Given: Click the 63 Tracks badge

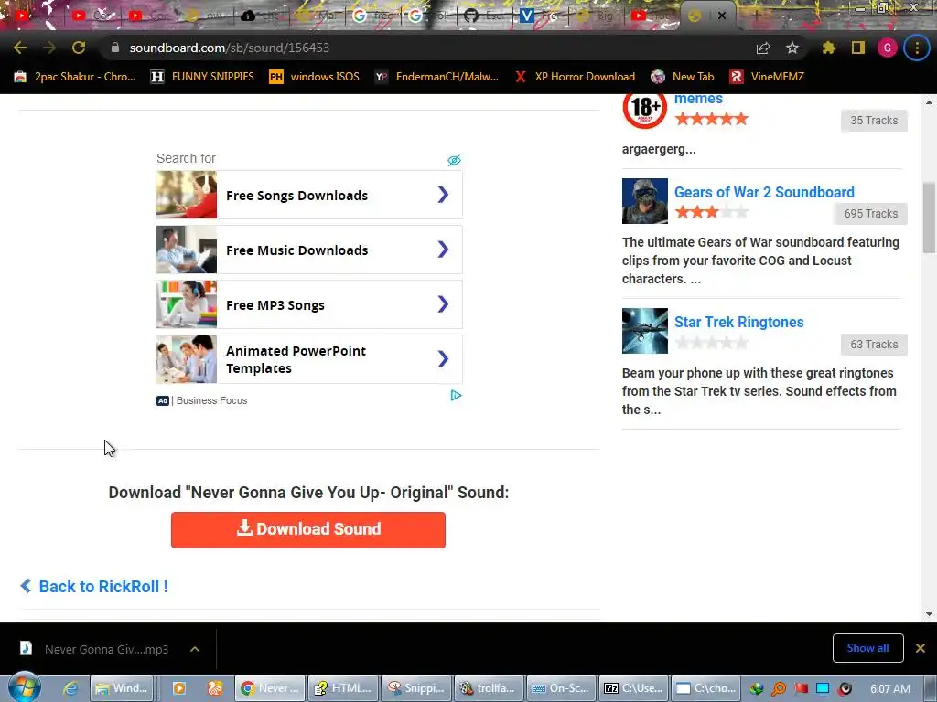Looking at the screenshot, I should [x=874, y=345].
